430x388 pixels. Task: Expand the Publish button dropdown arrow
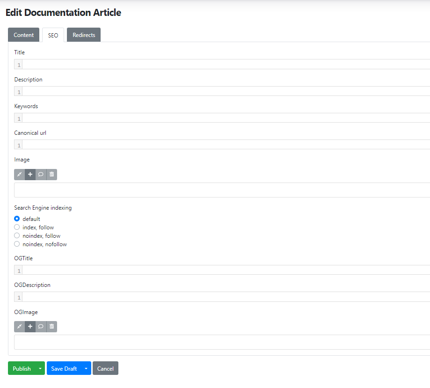tap(40, 369)
